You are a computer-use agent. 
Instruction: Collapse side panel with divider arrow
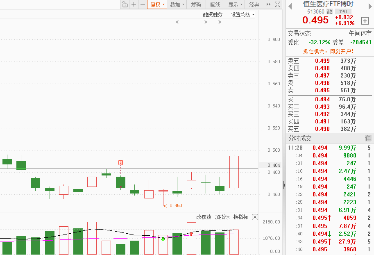tap(284, 185)
